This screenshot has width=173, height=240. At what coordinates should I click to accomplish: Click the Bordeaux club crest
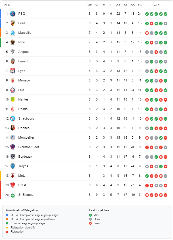coord(13,157)
